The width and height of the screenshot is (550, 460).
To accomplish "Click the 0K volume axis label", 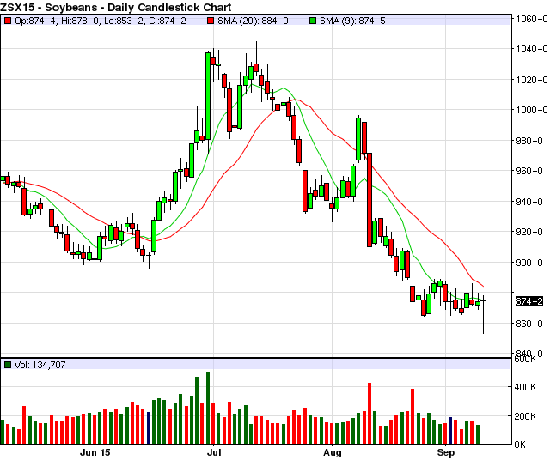I will [x=520, y=445].
